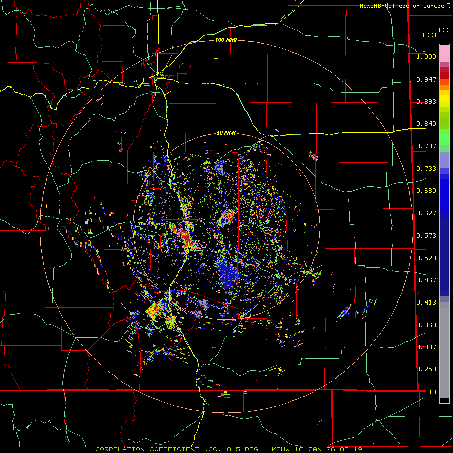The image size is (453, 453).
Task: Select the 0.307 legend value
Action: pyautogui.click(x=426, y=347)
